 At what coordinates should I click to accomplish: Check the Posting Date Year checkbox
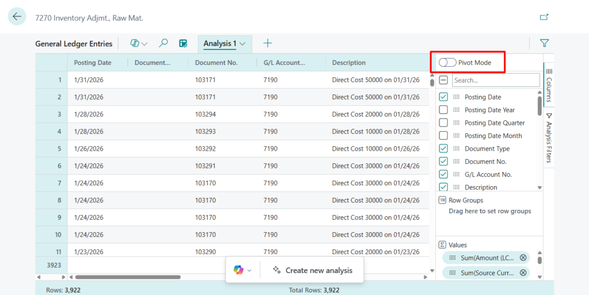point(443,110)
